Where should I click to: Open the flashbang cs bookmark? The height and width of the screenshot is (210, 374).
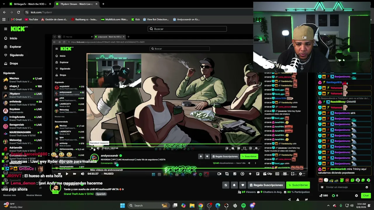pyautogui.click(x=84, y=20)
